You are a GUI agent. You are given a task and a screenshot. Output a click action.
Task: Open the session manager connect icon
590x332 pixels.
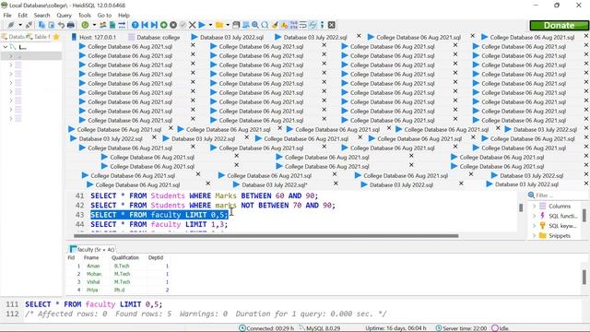coord(11,25)
